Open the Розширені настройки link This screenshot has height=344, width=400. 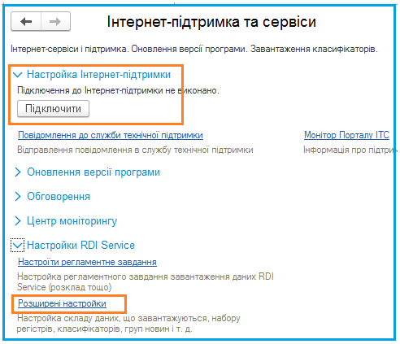pos(62,303)
